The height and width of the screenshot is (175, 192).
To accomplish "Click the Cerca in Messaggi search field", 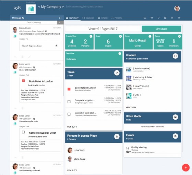I will tap(34, 22).
